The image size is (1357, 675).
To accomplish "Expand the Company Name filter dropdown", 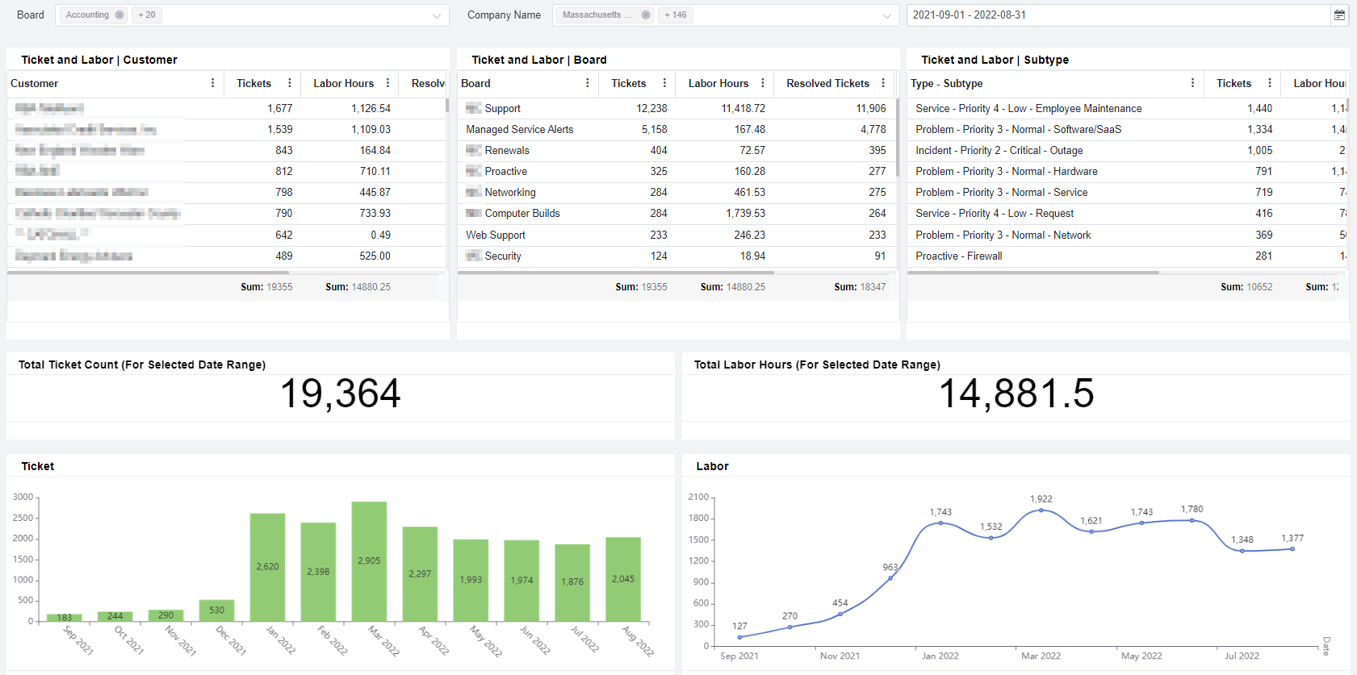I will 886,16.
